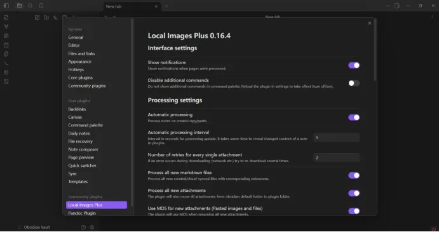Select Page preview plugin settings
Viewport: 439px width, 232px height.
81,158
